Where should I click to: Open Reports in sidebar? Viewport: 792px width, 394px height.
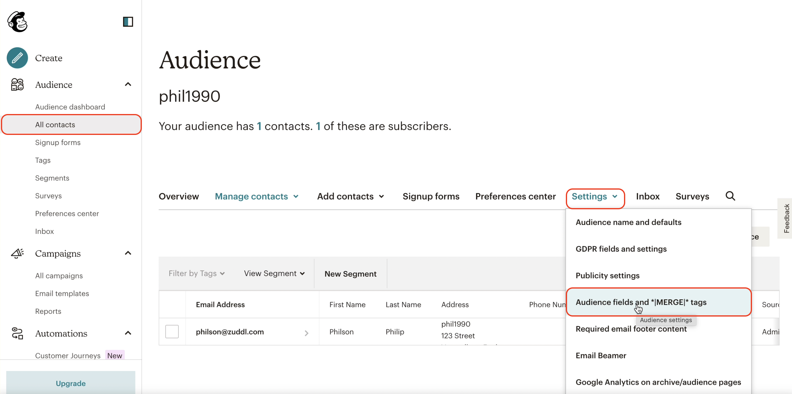click(48, 311)
